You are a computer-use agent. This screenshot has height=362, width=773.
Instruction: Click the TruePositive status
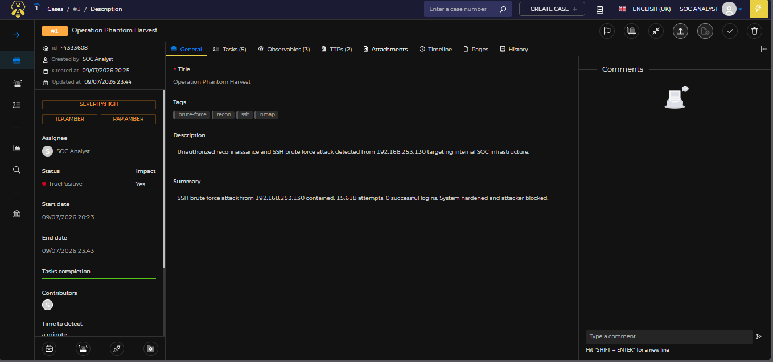pos(62,184)
